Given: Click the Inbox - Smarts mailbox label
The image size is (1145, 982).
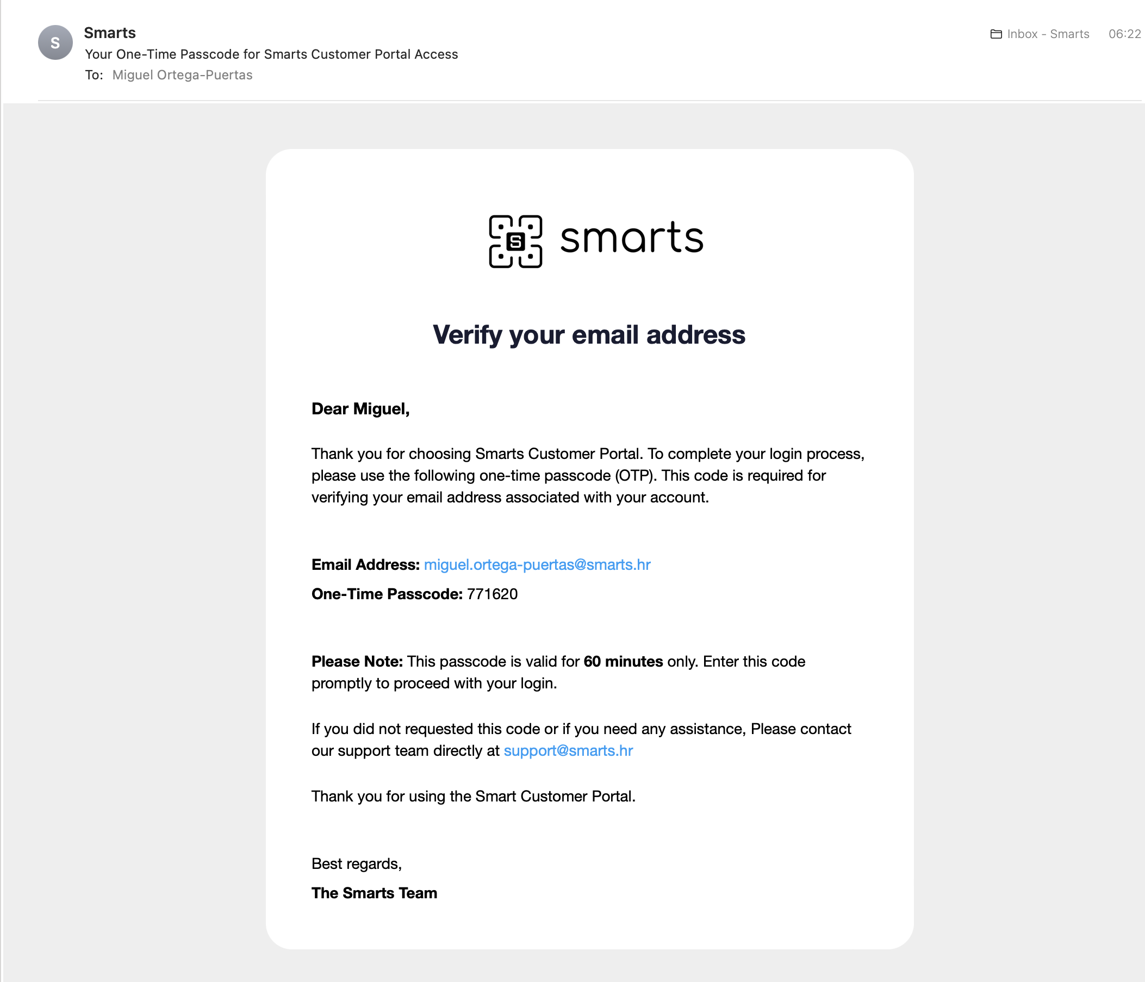Looking at the screenshot, I should click(x=1048, y=34).
